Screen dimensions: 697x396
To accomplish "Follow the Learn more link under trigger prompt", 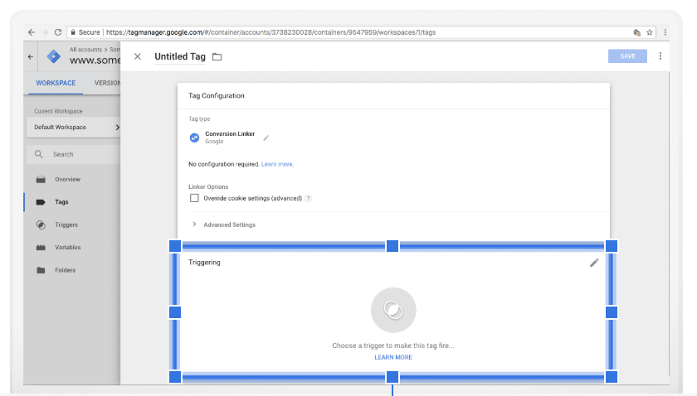I will point(392,357).
